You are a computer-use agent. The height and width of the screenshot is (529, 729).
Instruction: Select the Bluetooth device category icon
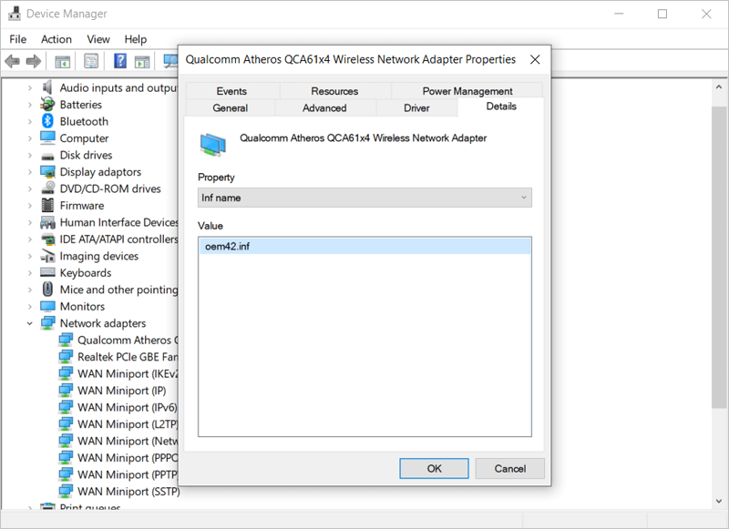[x=46, y=121]
